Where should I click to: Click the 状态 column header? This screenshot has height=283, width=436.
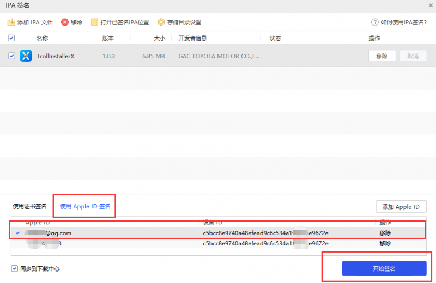pyautogui.click(x=275, y=38)
